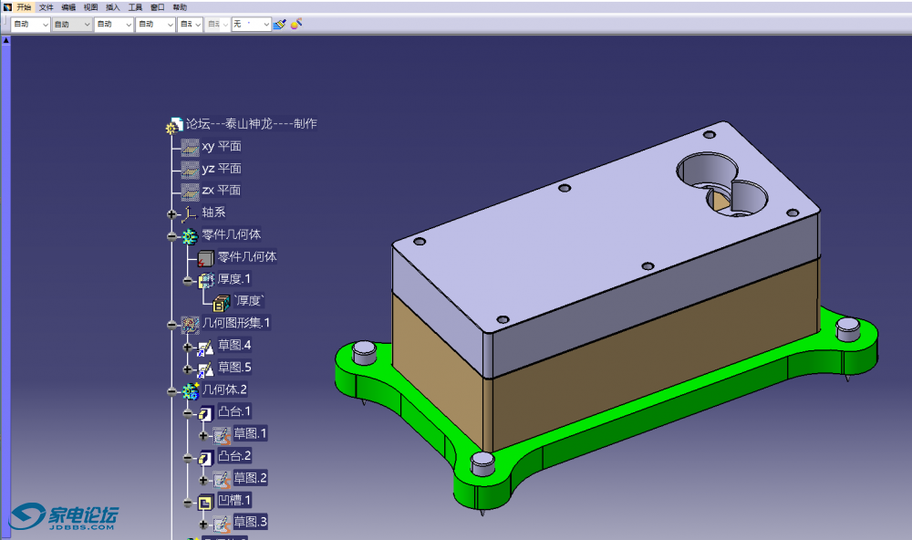Select the 厚度.1 thickness feature icon
Viewport: 912px width, 540px height.
[206, 279]
